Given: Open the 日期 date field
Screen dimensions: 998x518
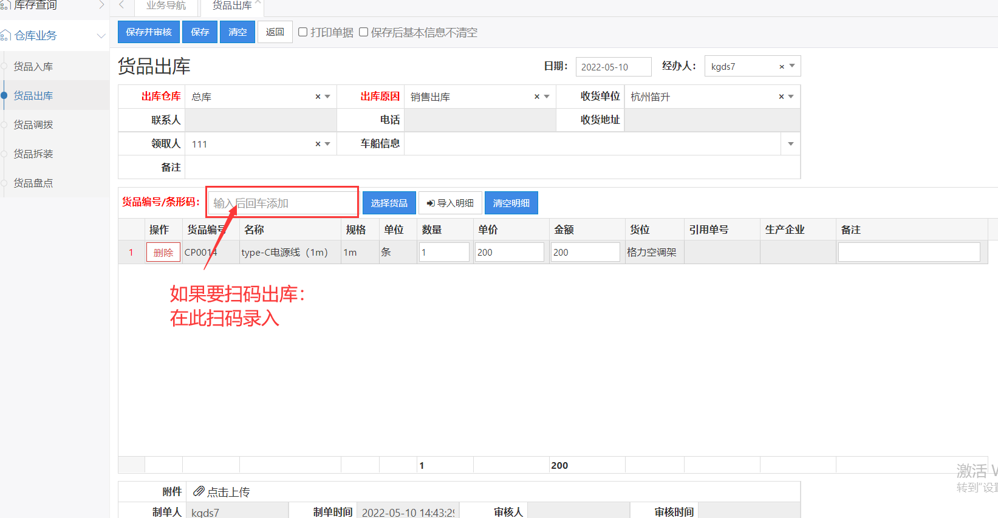Looking at the screenshot, I should tap(613, 67).
